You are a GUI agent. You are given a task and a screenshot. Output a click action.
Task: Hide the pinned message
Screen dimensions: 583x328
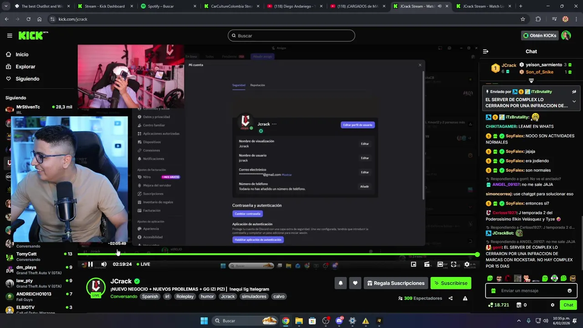(x=574, y=92)
